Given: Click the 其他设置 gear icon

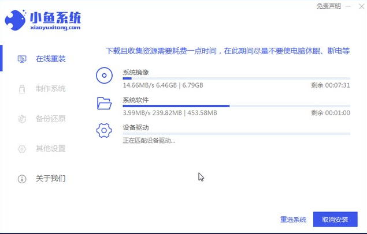Looking at the screenshot, I should point(22,149).
